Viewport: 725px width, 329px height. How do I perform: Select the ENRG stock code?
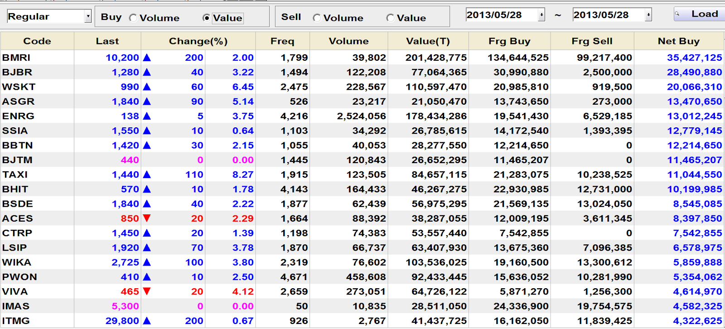[18, 116]
